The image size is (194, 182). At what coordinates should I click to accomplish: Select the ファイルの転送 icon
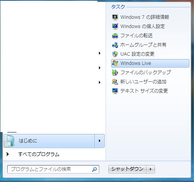coord(115,36)
